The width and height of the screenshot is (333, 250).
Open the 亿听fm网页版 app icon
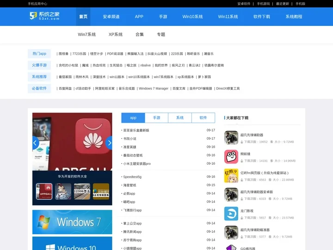(x=231, y=175)
